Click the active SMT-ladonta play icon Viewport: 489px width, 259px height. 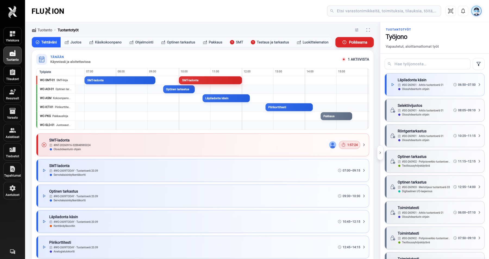click(x=44, y=145)
